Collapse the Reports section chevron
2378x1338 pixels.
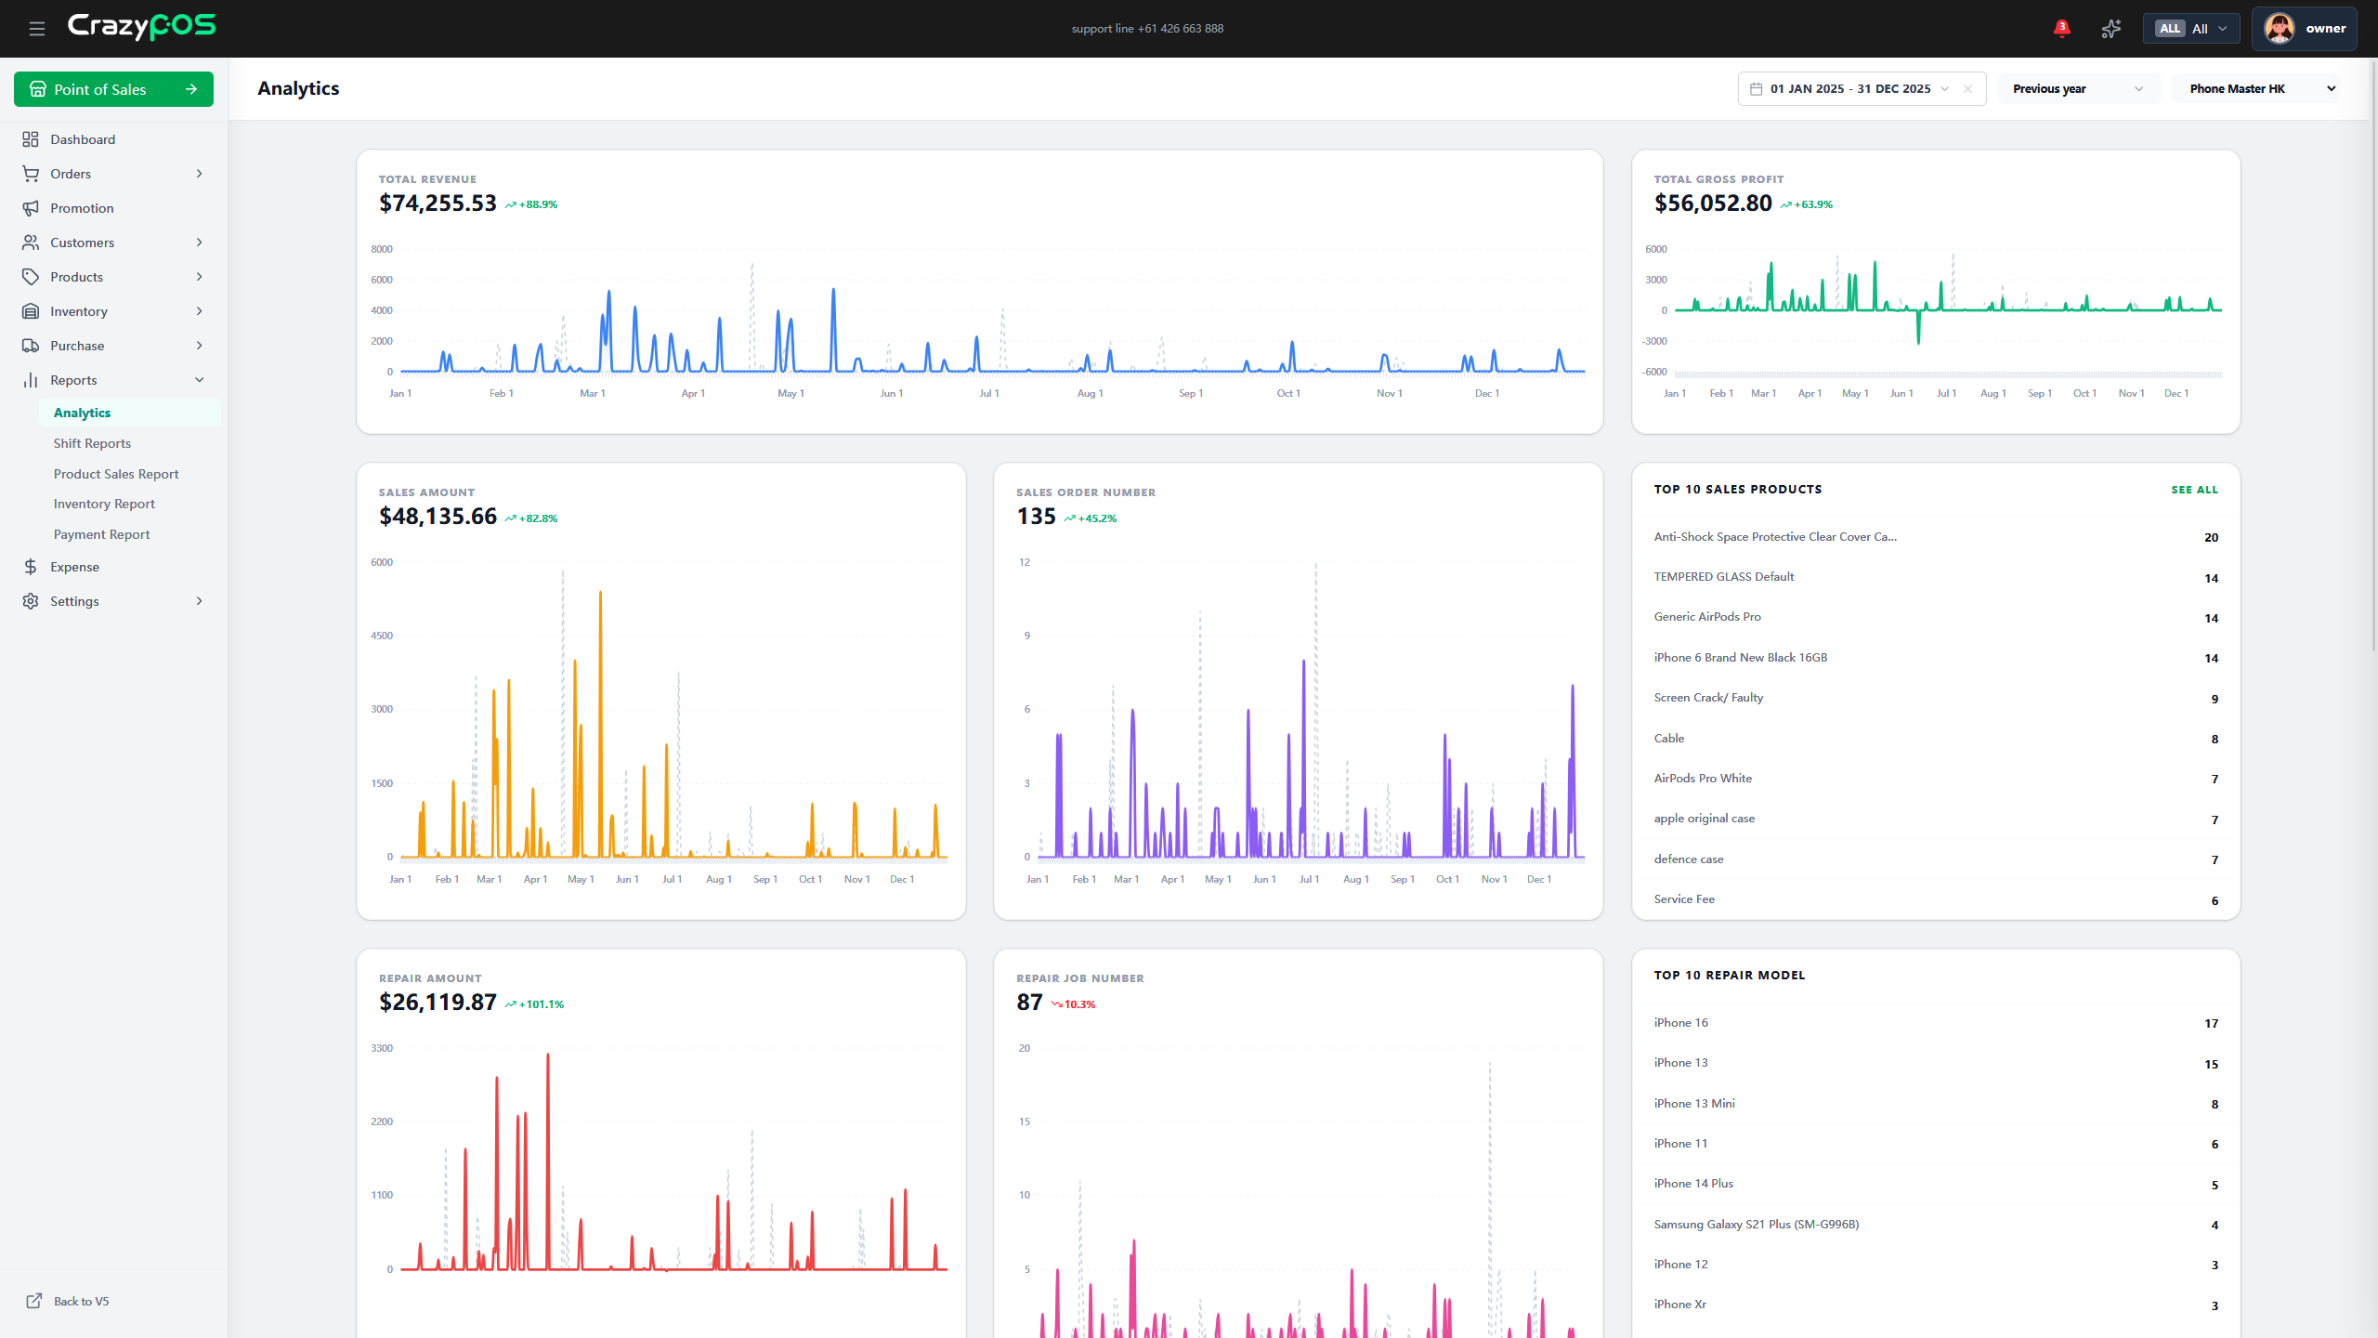click(x=199, y=380)
